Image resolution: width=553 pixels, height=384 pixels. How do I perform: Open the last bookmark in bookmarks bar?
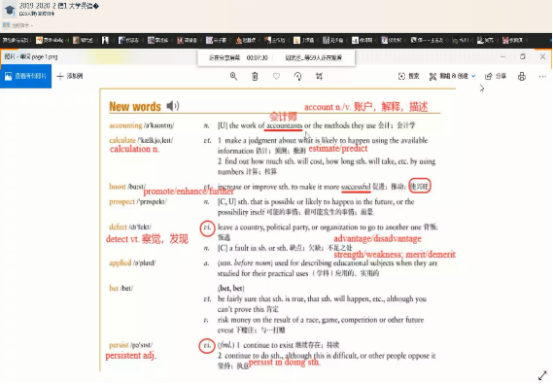512,40
